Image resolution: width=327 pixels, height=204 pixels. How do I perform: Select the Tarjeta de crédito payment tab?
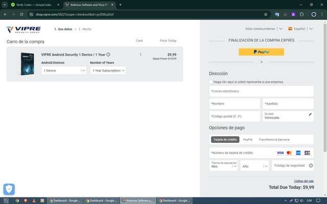click(225, 139)
